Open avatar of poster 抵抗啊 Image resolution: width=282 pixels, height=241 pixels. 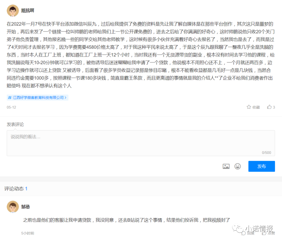[13, 11]
